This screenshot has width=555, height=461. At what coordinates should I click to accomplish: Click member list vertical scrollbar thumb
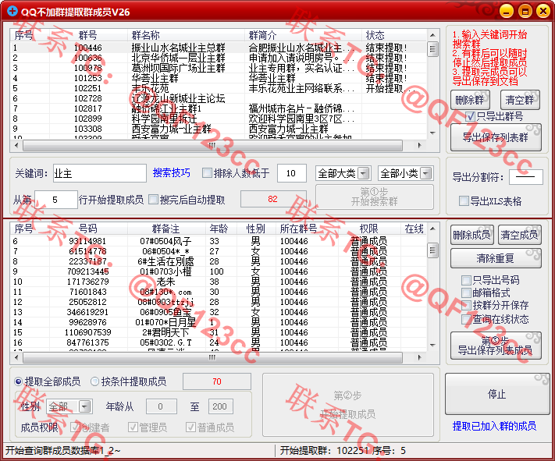click(432, 251)
